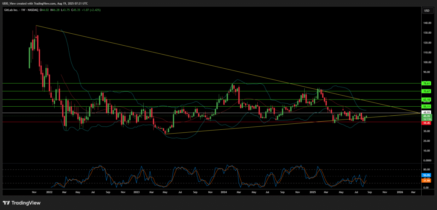Click the 62.18 green price label

[x=425, y=99]
